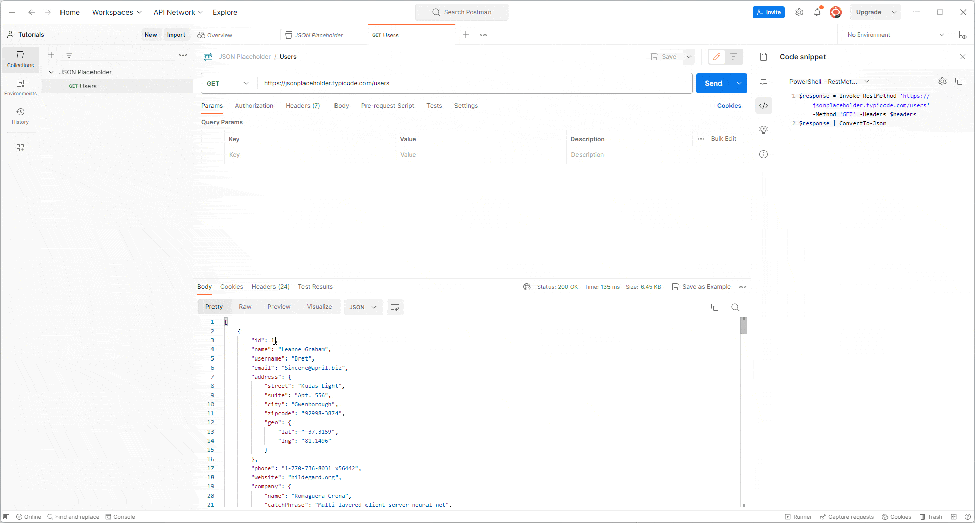Open the collections filter icon

click(x=69, y=55)
